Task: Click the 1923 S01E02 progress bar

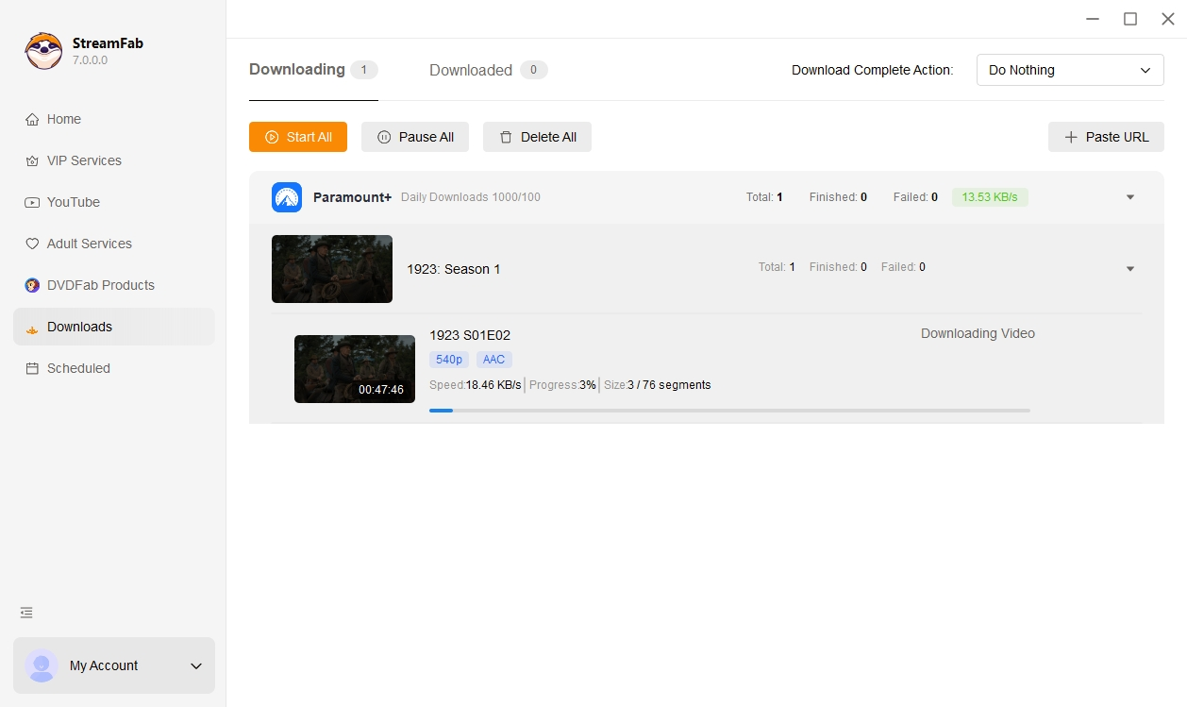Action: 728,411
